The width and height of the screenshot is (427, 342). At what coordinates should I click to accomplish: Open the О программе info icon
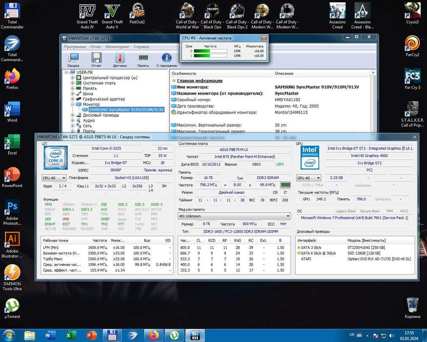click(167, 60)
